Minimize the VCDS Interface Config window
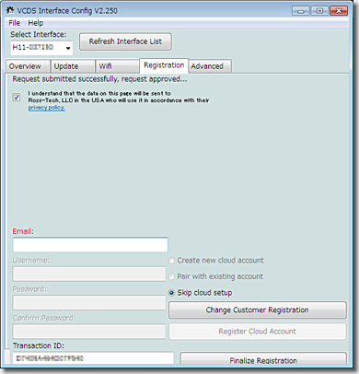 (301, 11)
